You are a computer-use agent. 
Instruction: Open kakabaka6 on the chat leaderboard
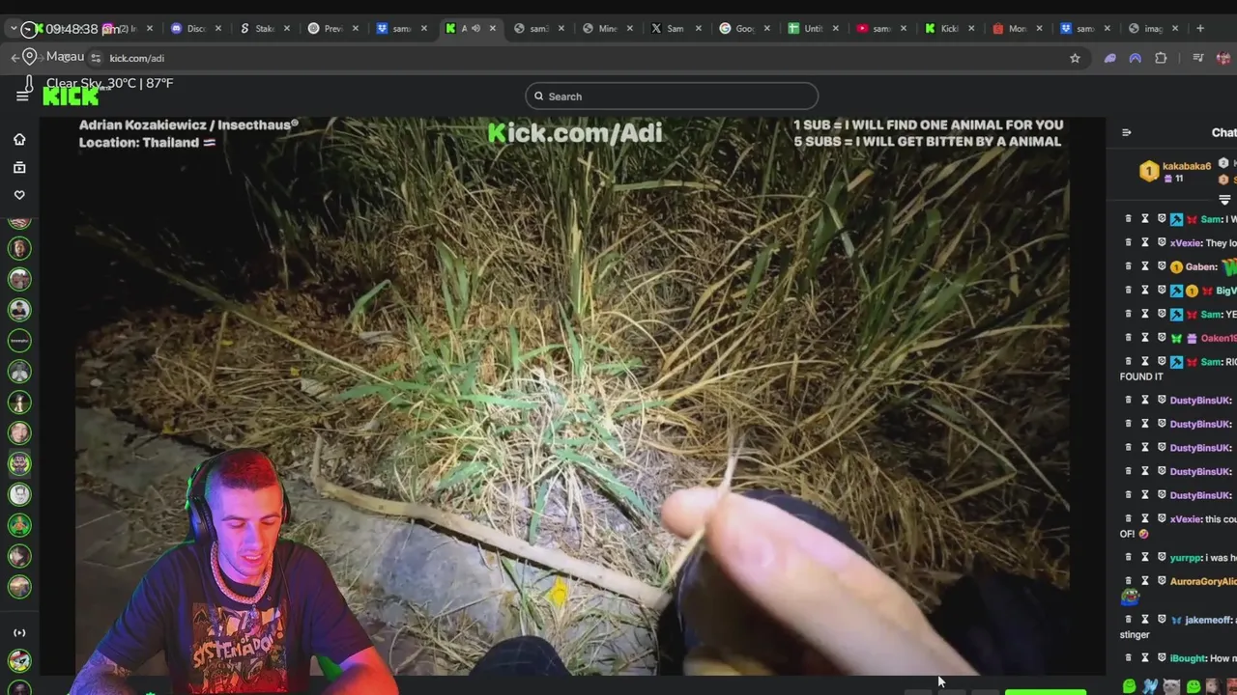(1186, 166)
